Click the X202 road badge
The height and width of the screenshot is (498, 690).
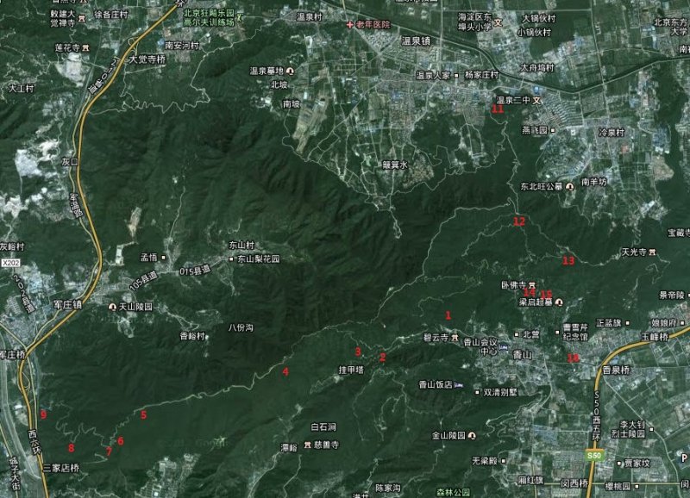10,263
